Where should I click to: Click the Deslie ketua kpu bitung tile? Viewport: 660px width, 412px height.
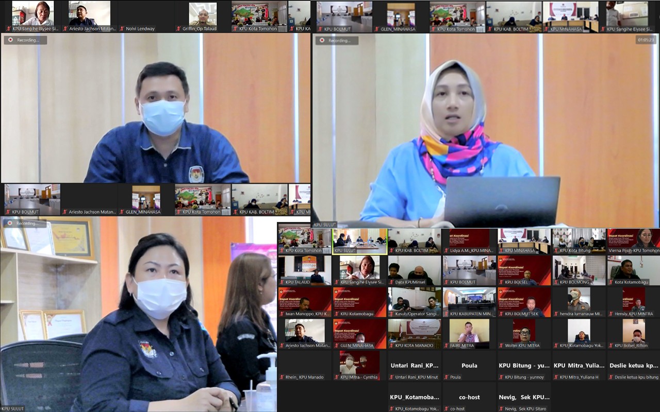[633, 366]
